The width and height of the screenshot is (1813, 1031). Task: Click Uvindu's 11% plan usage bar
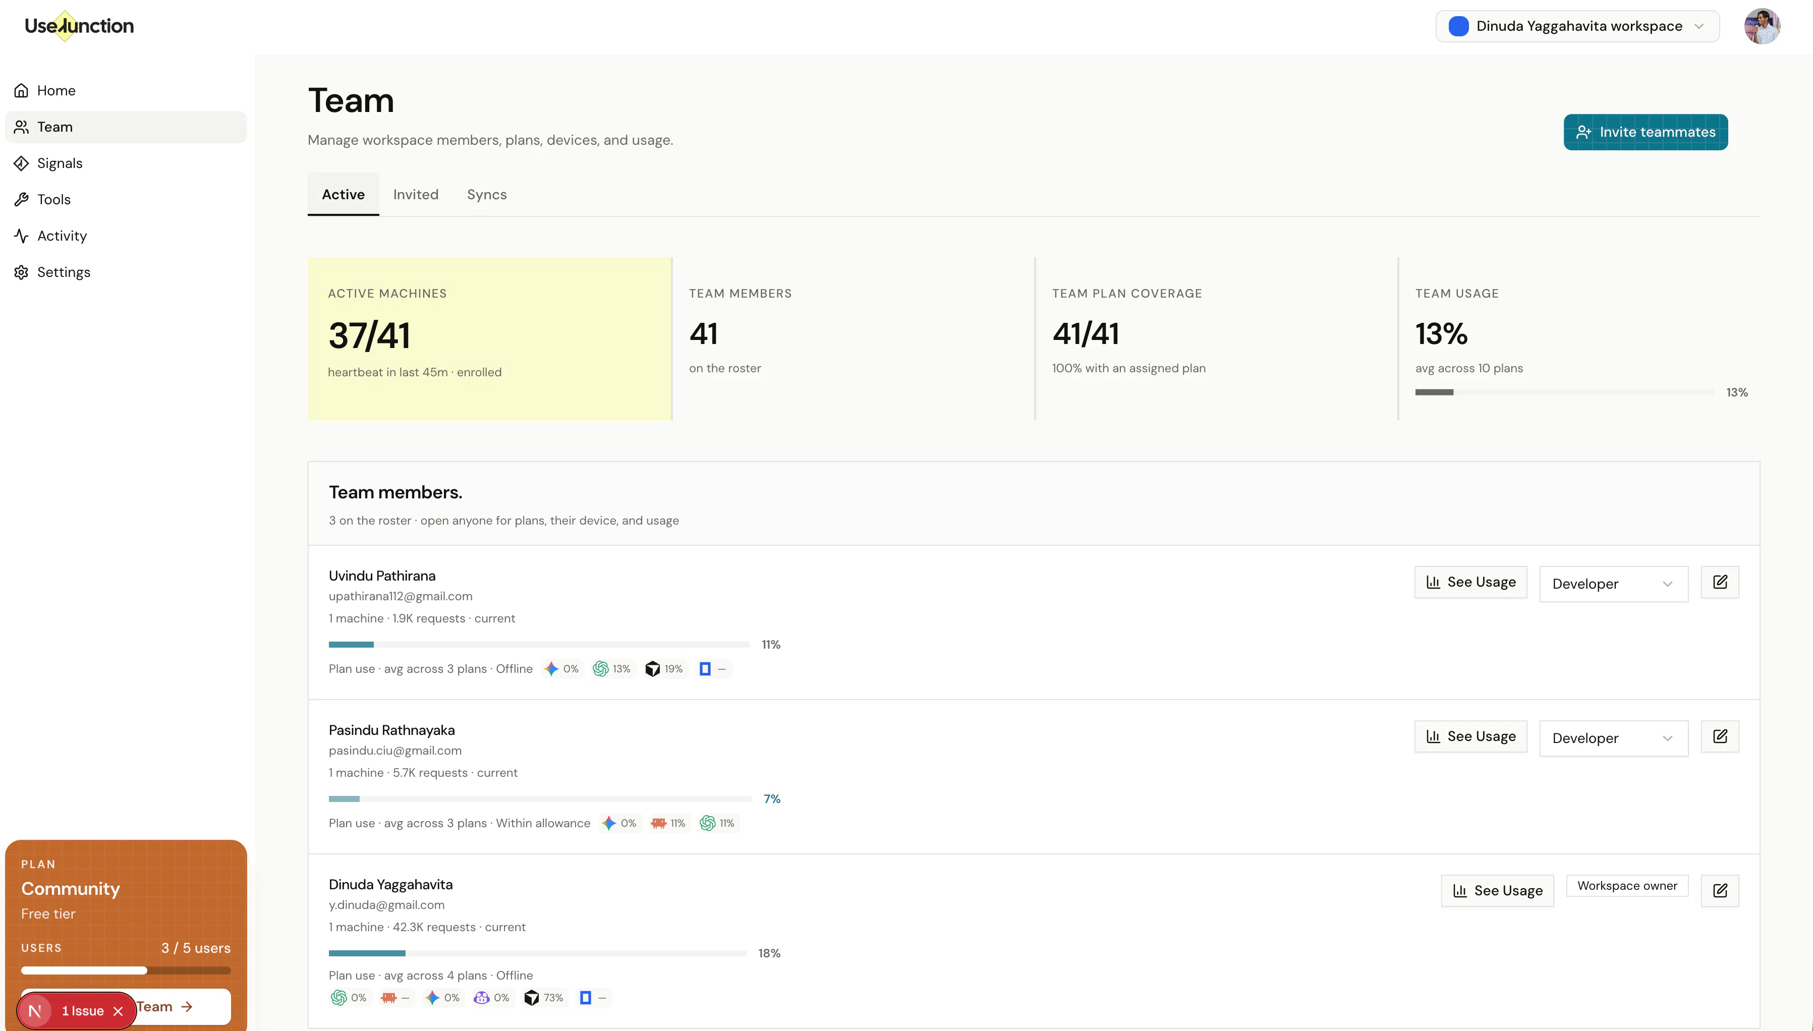point(539,645)
